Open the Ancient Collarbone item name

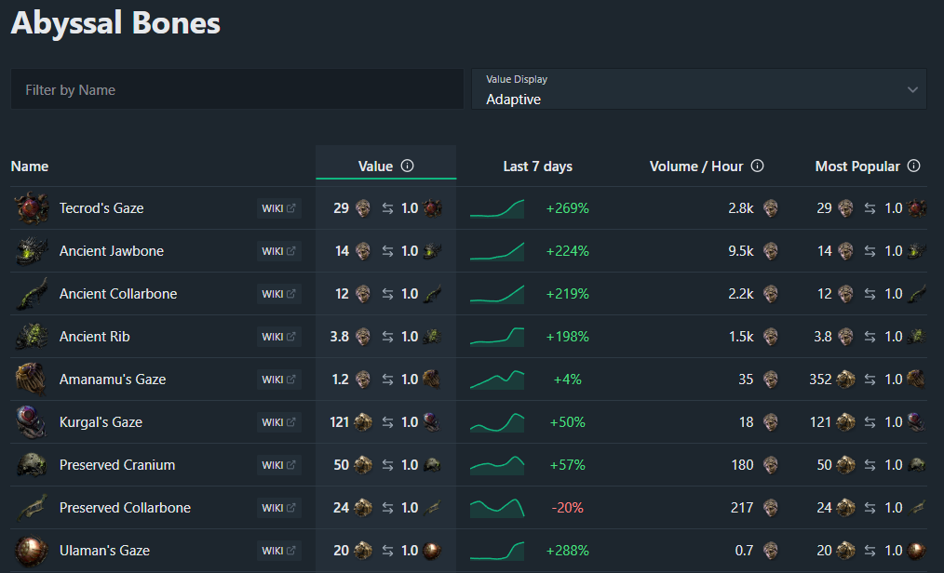point(118,293)
